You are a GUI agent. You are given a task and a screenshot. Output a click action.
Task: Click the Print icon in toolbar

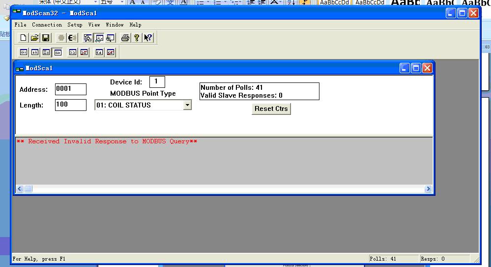[125, 38]
